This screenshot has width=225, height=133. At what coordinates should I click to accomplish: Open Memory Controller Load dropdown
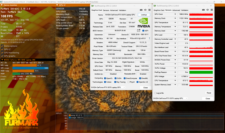[x=175, y=39]
